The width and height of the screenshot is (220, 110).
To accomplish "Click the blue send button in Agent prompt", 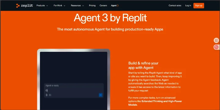I will pos(101,95).
